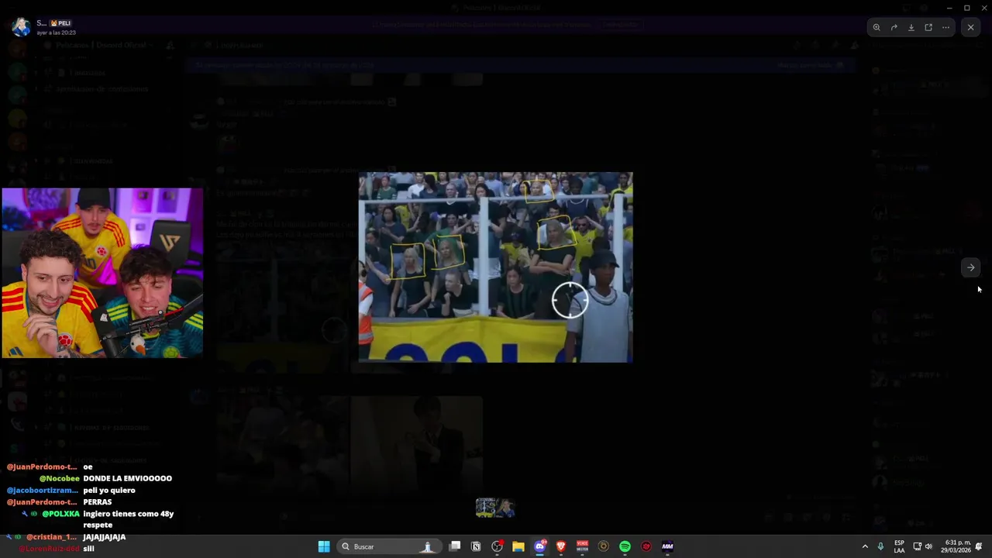The image size is (992, 558).
Task: Click the 'JAJAJJAJAJA' chat message
Action: click(x=104, y=536)
